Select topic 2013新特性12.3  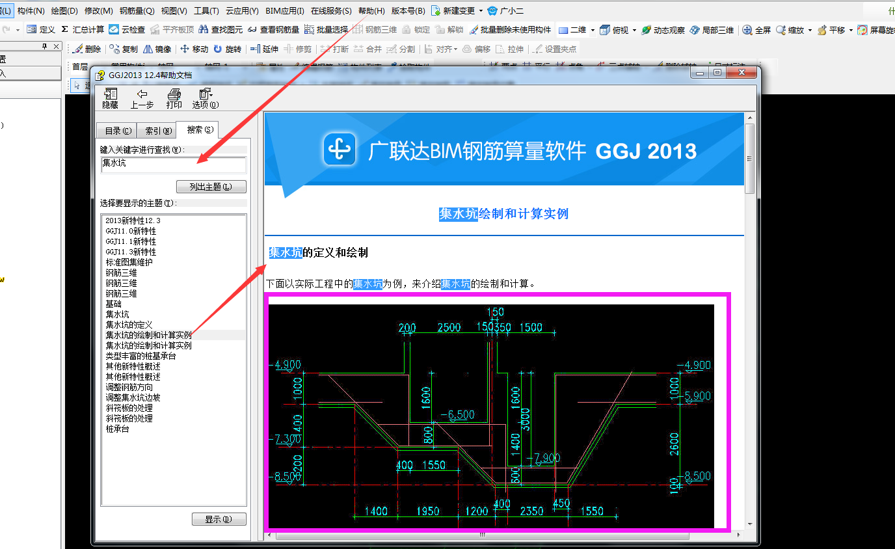point(133,221)
